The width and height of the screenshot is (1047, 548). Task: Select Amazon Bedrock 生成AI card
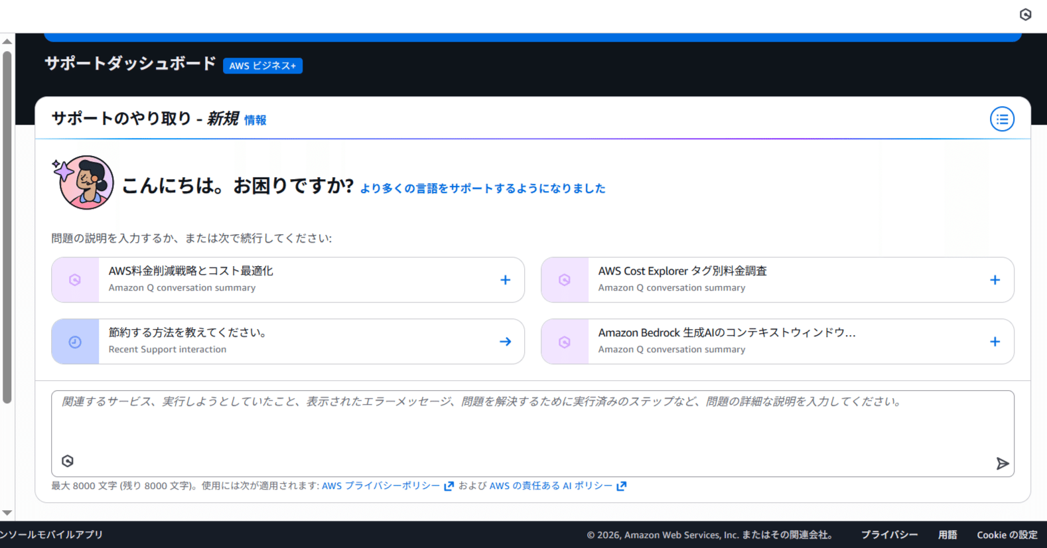[x=778, y=342]
